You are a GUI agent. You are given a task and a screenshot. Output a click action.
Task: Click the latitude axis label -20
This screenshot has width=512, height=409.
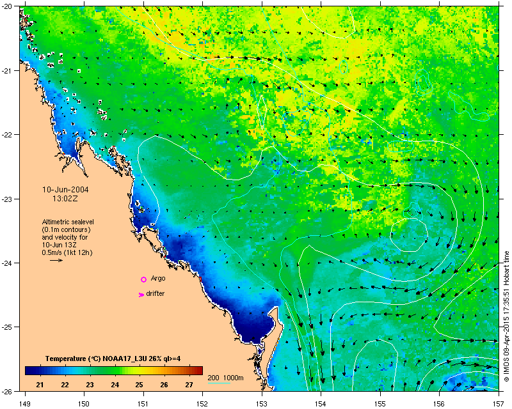click(8, 7)
